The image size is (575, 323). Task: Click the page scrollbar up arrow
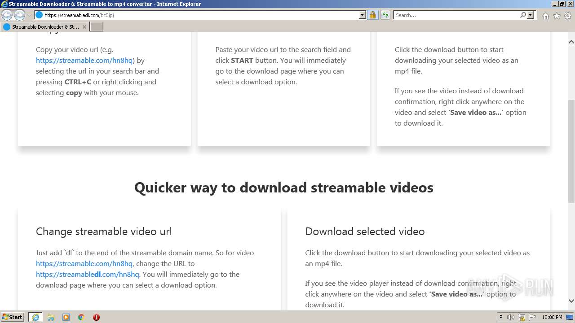[571, 42]
